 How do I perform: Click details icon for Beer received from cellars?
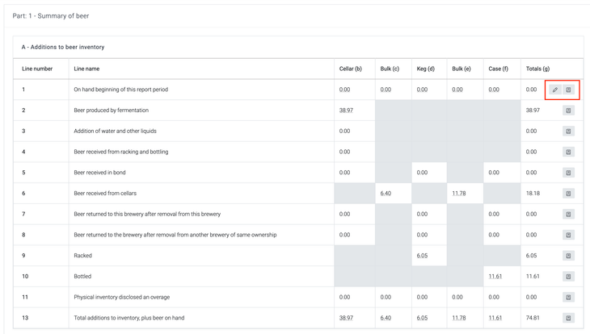[x=568, y=194]
